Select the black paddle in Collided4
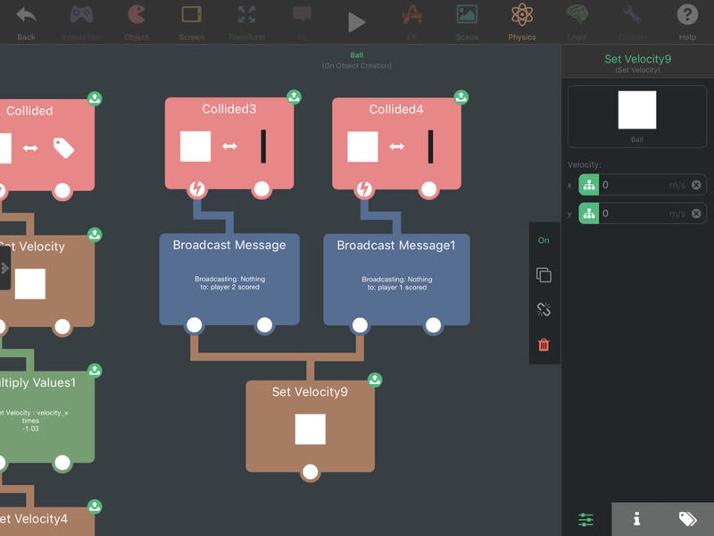The height and width of the screenshot is (536, 714). click(430, 147)
